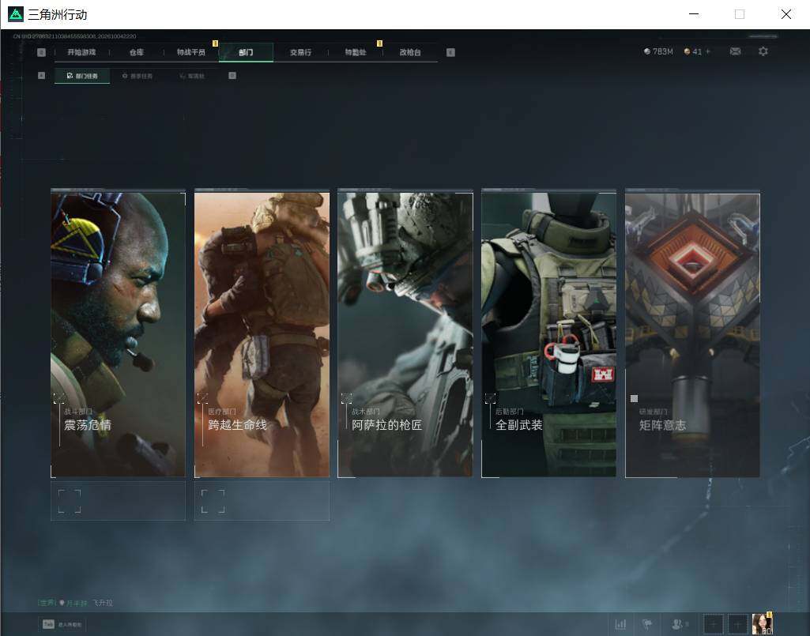The image size is (810, 636).
Task: Click the world chat message line
Action: tap(75, 603)
